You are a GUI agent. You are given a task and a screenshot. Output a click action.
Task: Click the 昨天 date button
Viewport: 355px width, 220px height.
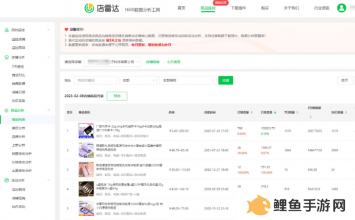pos(344,80)
